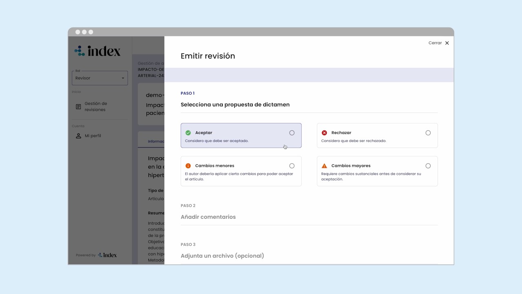Click the PASO 2 label
Screen dimensions: 522x294
tap(188, 206)
